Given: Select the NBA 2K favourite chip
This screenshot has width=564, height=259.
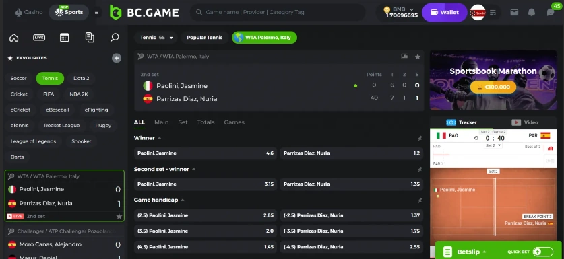Looking at the screenshot, I should [79, 94].
